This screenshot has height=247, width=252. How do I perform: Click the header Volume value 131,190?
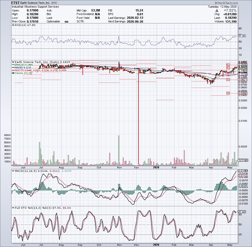pos(231,22)
